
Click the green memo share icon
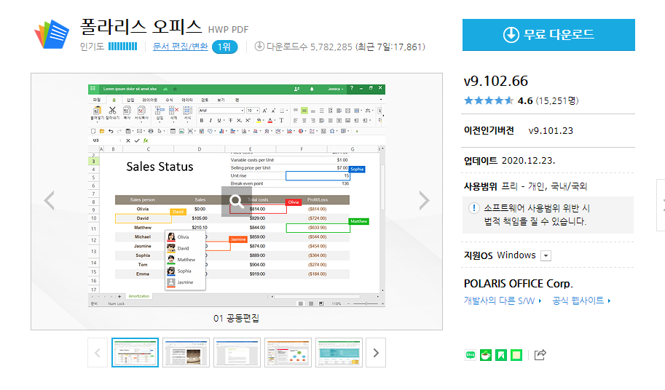pyautogui.click(x=516, y=355)
